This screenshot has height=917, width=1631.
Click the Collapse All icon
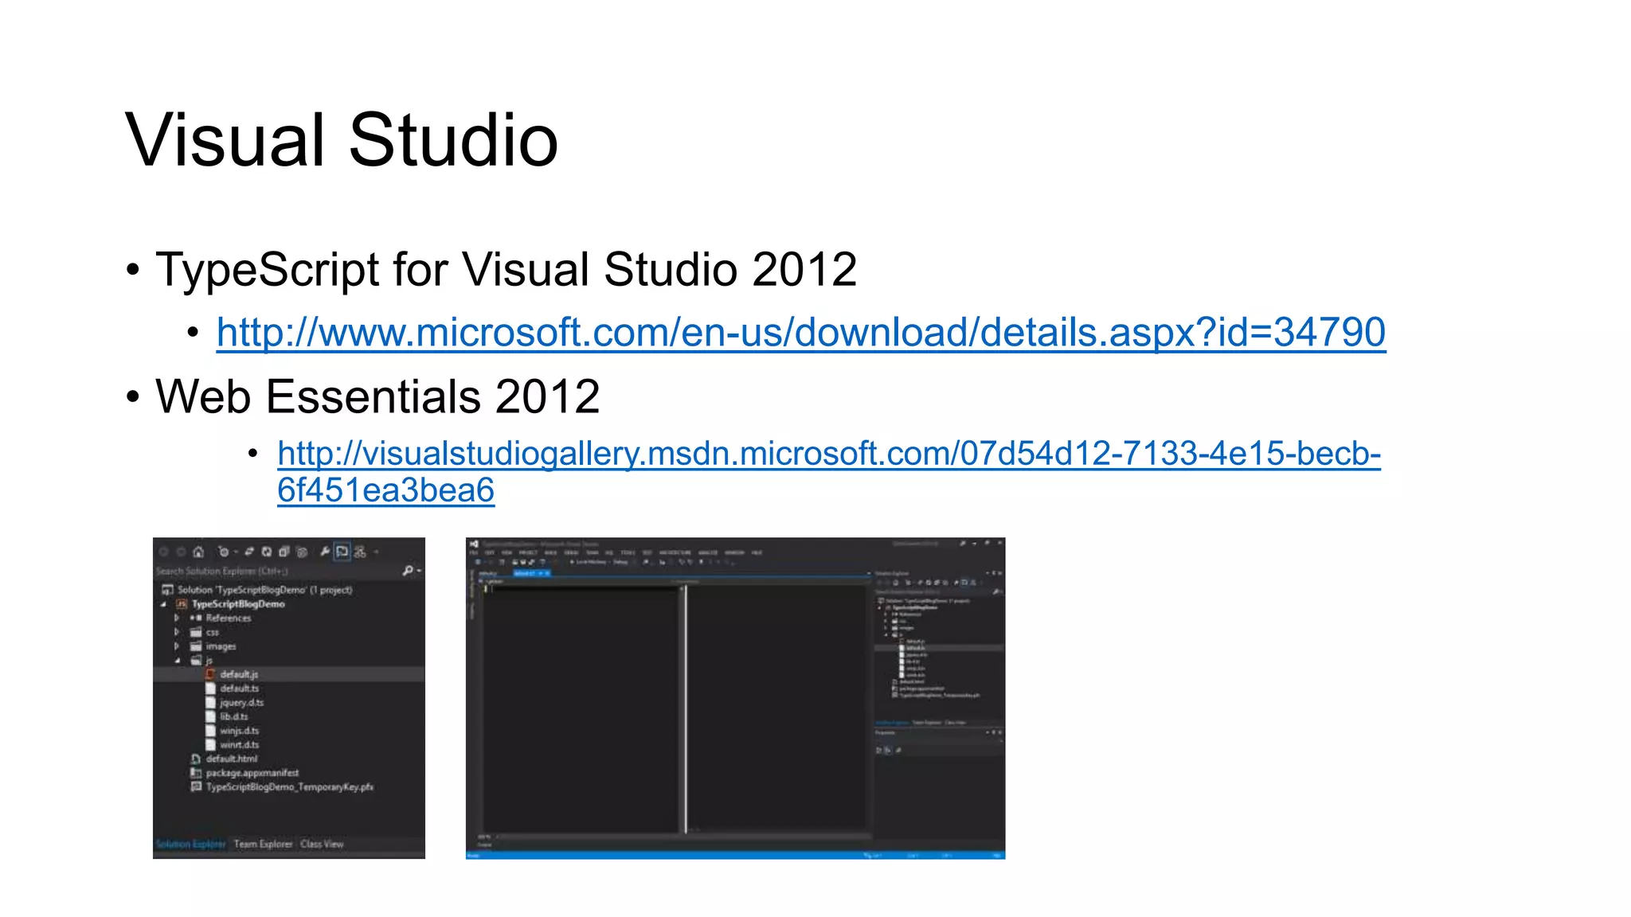tap(284, 552)
